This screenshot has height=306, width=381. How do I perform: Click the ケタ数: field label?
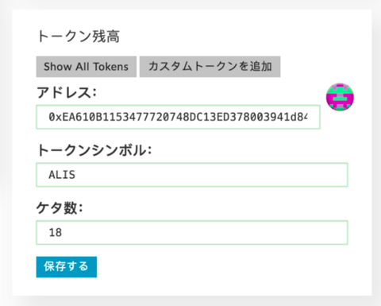click(60, 207)
